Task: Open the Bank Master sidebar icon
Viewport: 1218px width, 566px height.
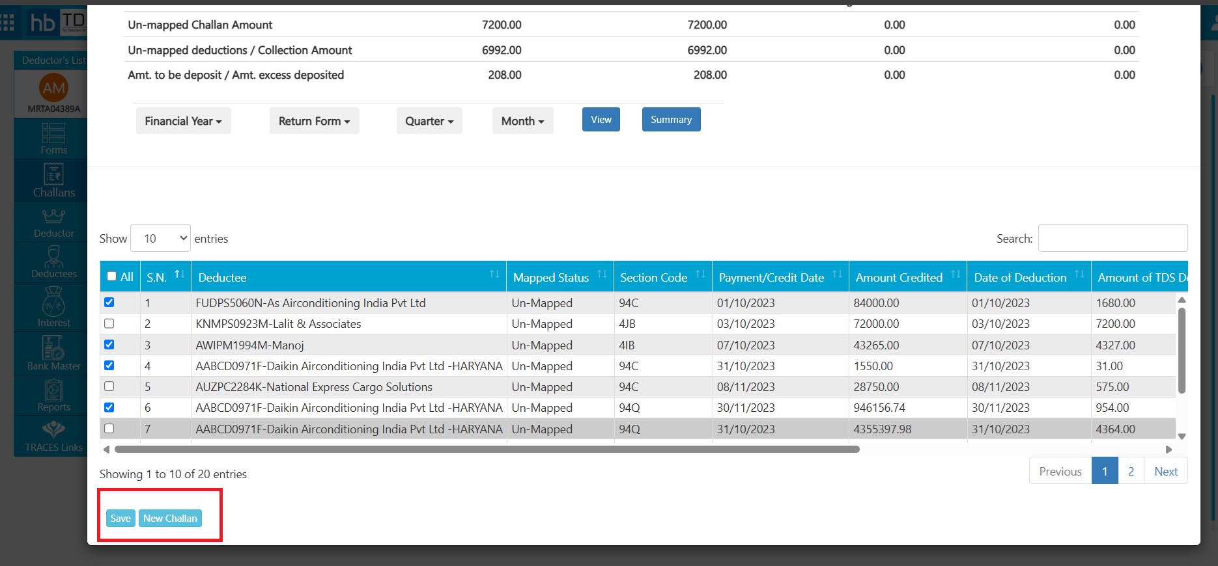Action: coord(53,353)
